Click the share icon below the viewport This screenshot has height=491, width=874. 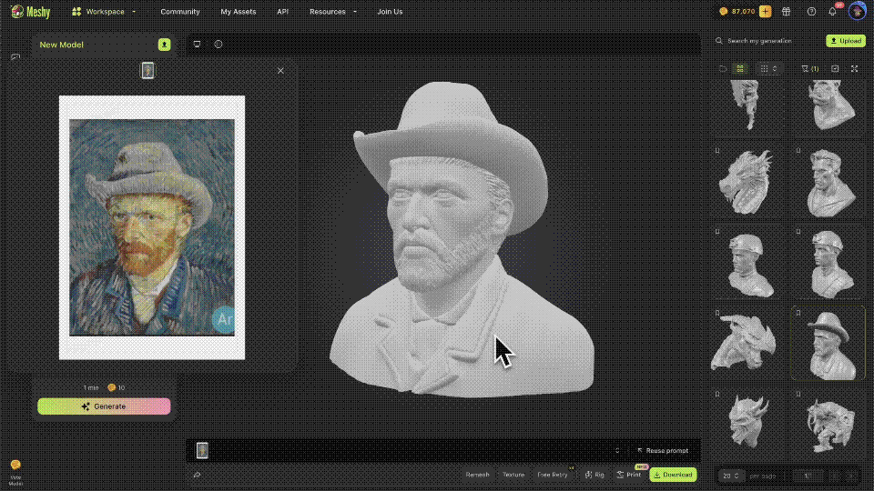pos(197,475)
